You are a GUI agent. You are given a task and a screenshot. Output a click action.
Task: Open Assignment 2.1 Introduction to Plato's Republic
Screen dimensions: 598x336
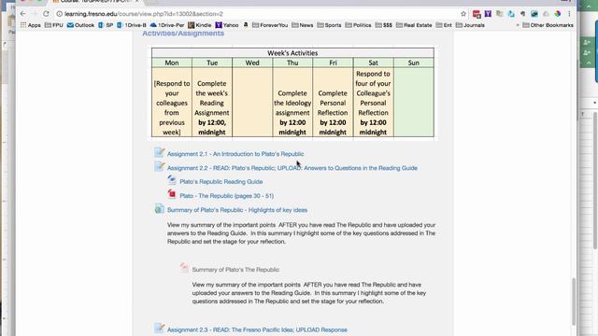click(x=235, y=154)
